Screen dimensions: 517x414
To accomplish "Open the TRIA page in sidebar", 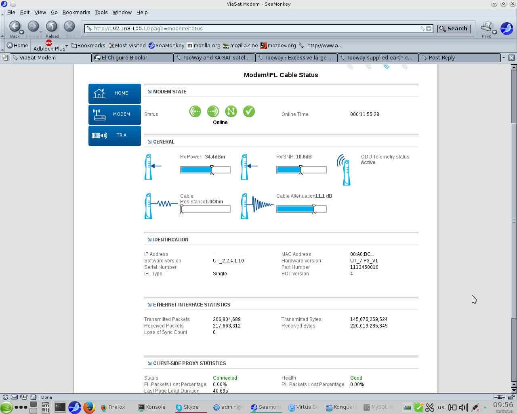I will click(x=115, y=135).
